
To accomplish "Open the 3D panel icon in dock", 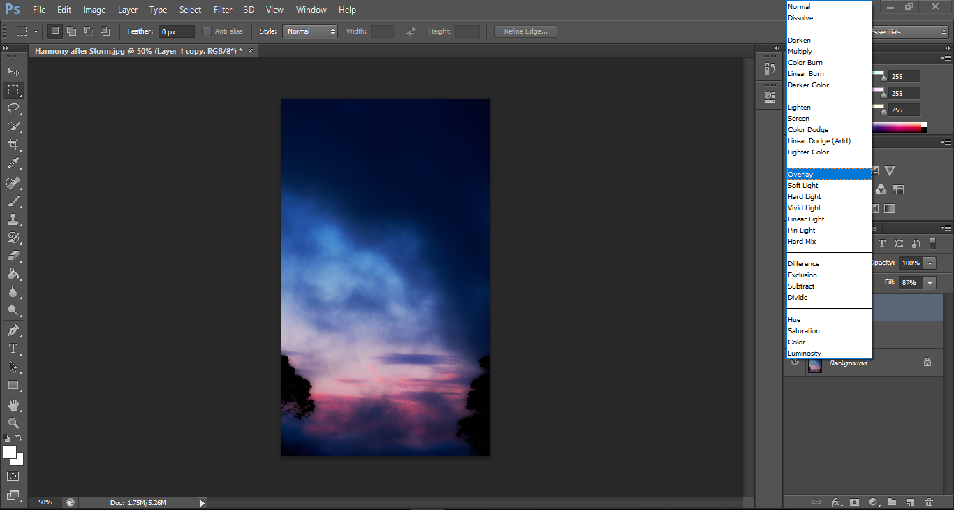I will [x=770, y=96].
